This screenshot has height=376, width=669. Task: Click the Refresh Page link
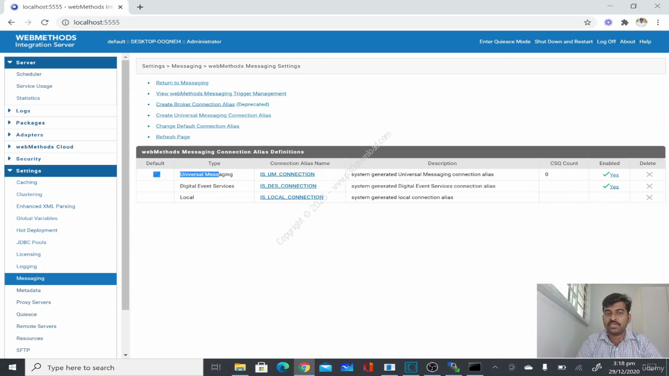pyautogui.click(x=173, y=137)
